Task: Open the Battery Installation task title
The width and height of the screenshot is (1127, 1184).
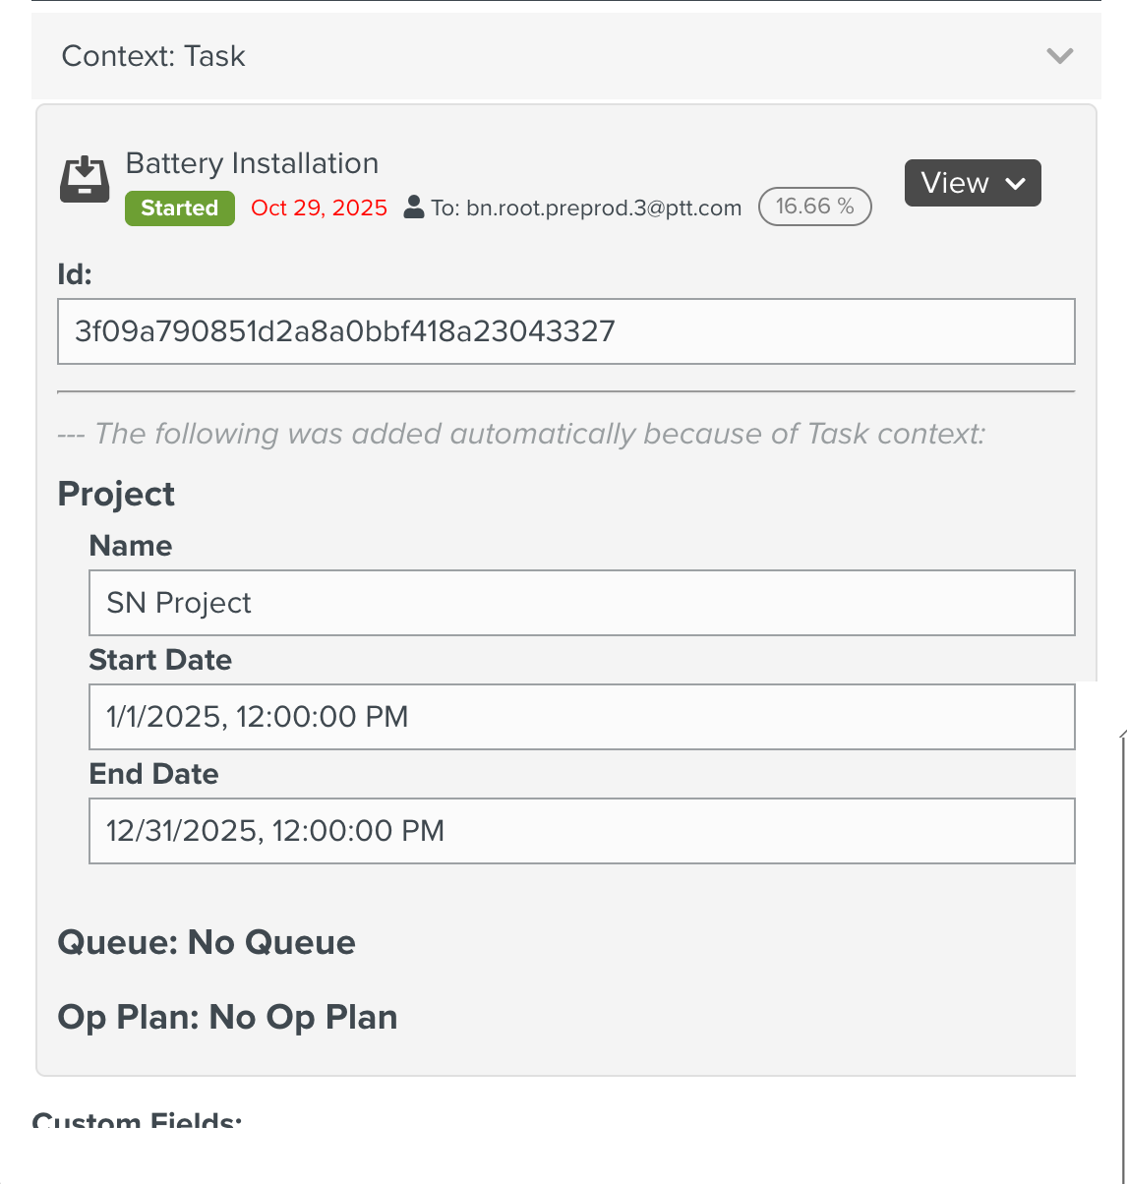Action: (x=252, y=163)
